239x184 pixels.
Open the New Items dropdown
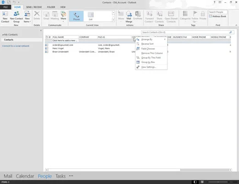tap(27, 17)
